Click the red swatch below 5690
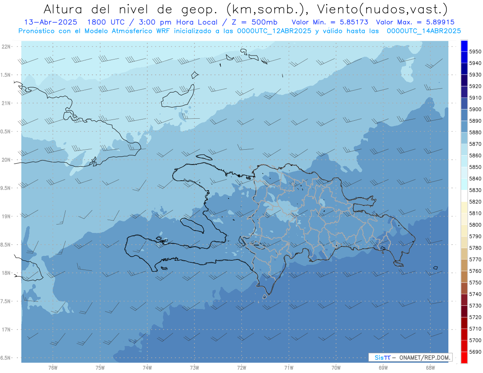The width and height of the screenshot is (483, 373). click(x=464, y=357)
